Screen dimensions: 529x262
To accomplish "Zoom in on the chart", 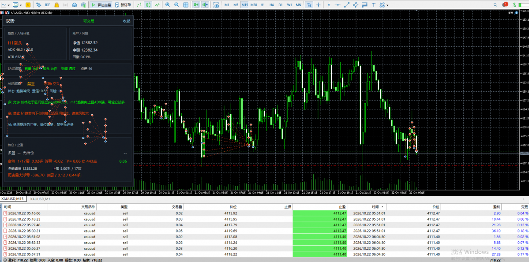I will 168,5.
